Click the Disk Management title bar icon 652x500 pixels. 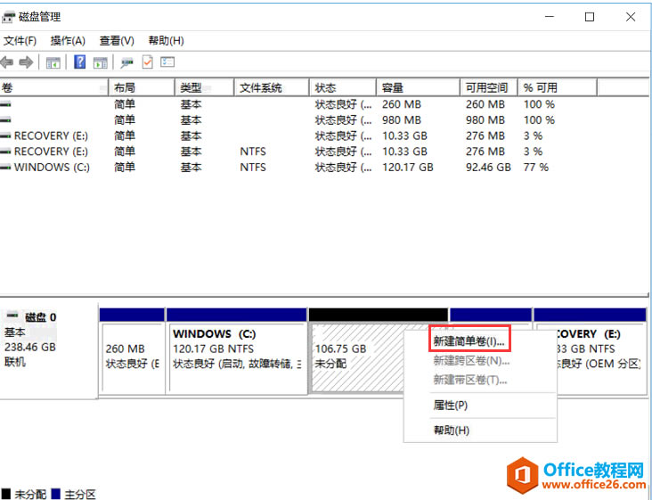[x=8, y=17]
